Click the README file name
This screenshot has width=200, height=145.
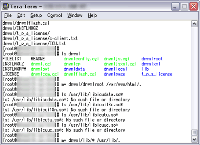38,59
